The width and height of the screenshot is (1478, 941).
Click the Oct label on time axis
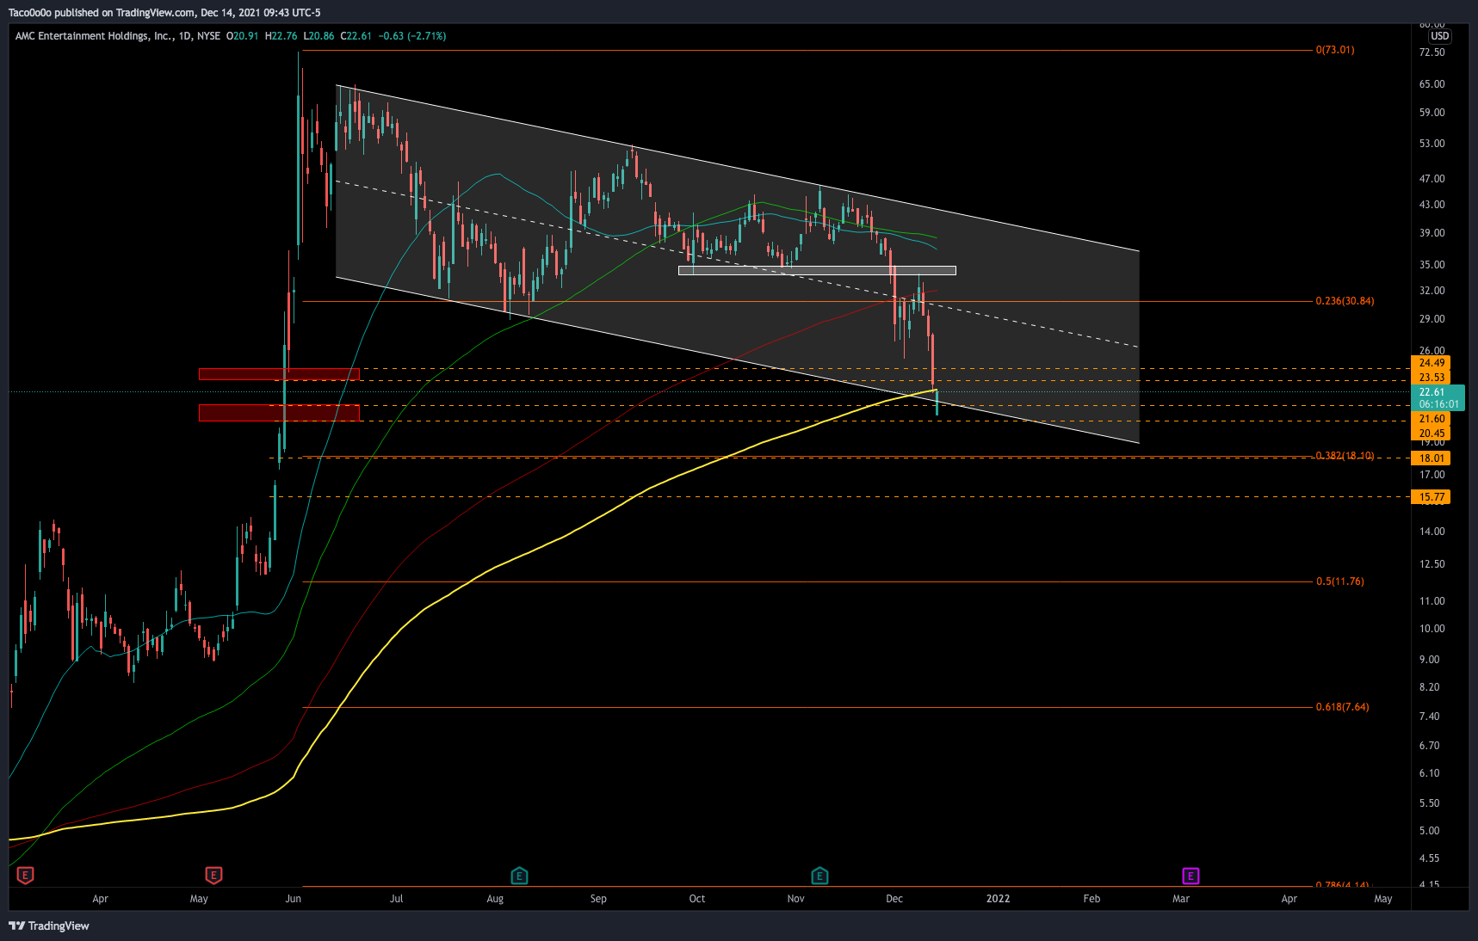[697, 899]
